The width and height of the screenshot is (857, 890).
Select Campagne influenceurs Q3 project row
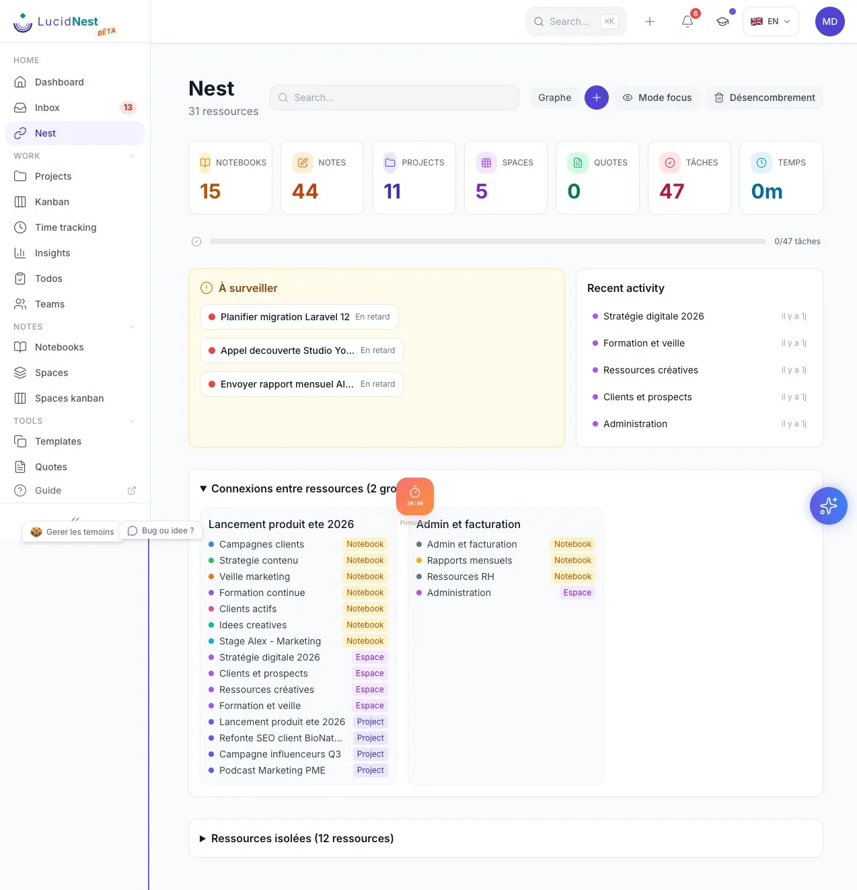tap(298, 754)
